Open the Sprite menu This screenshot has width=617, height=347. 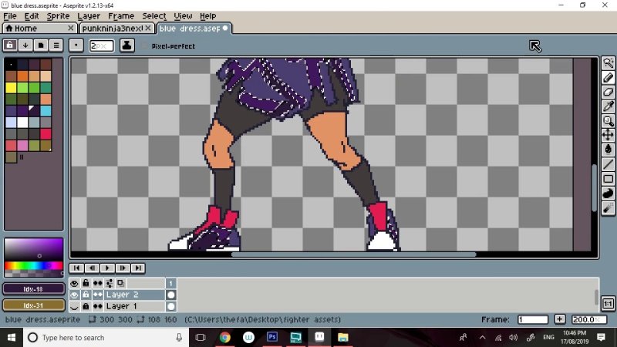click(x=58, y=16)
